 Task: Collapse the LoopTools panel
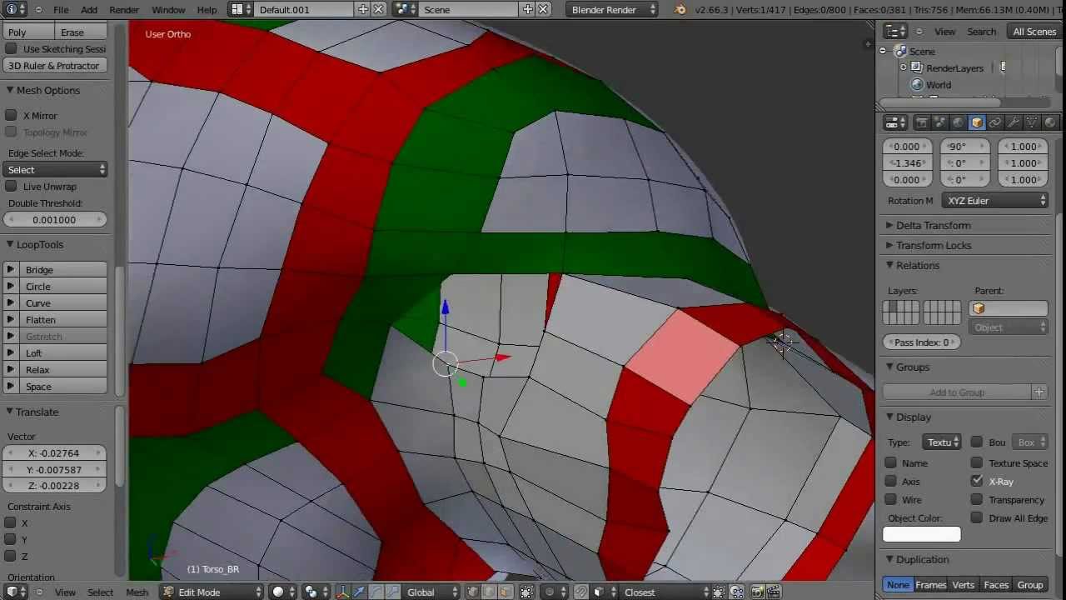click(39, 244)
